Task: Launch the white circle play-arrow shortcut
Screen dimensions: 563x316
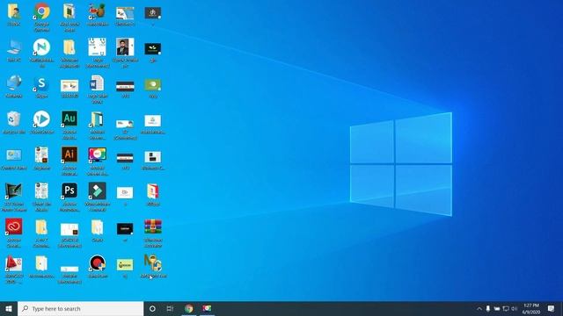Action: pyautogui.click(x=41, y=119)
